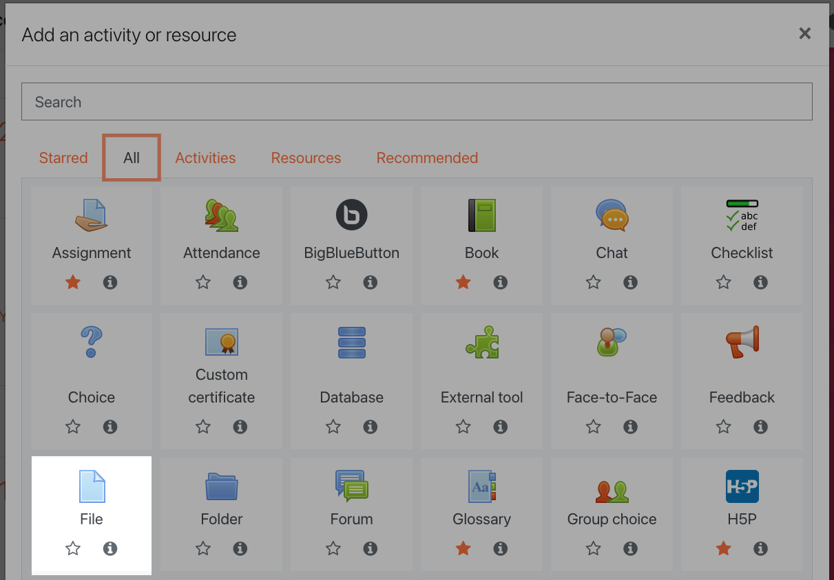Open the Resources tab
Viewport: 834px width, 580px height.
pyautogui.click(x=306, y=158)
